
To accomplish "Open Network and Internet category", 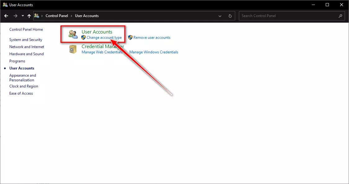I will [27, 47].
